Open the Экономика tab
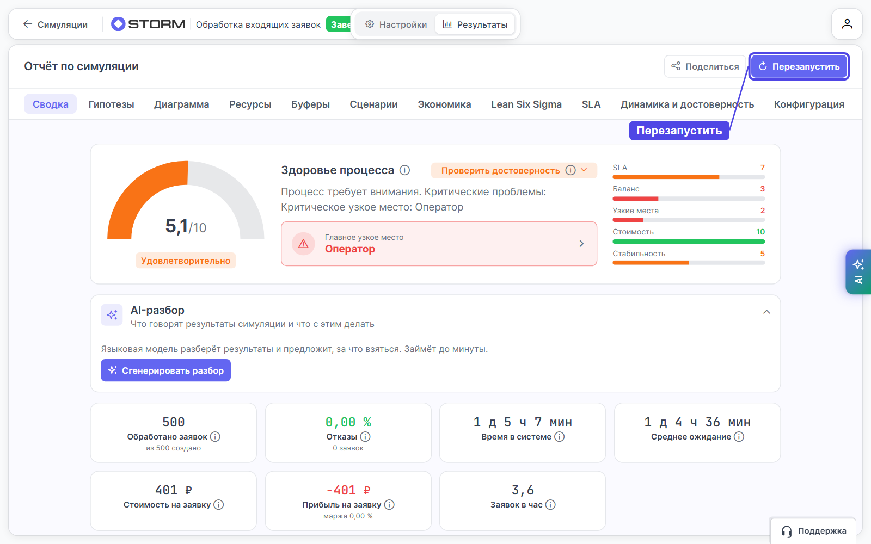Screen dimensions: 871x544 point(444,104)
